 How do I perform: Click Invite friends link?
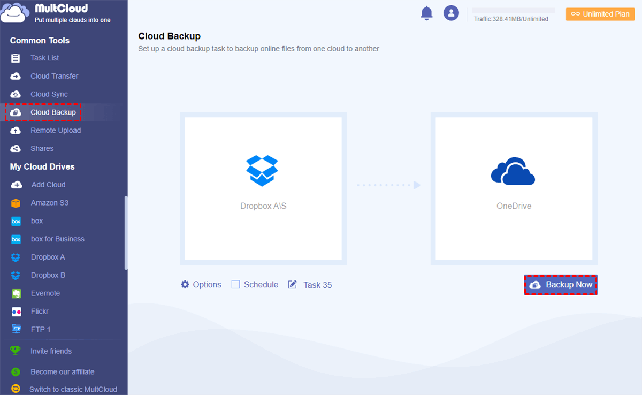pyautogui.click(x=51, y=351)
